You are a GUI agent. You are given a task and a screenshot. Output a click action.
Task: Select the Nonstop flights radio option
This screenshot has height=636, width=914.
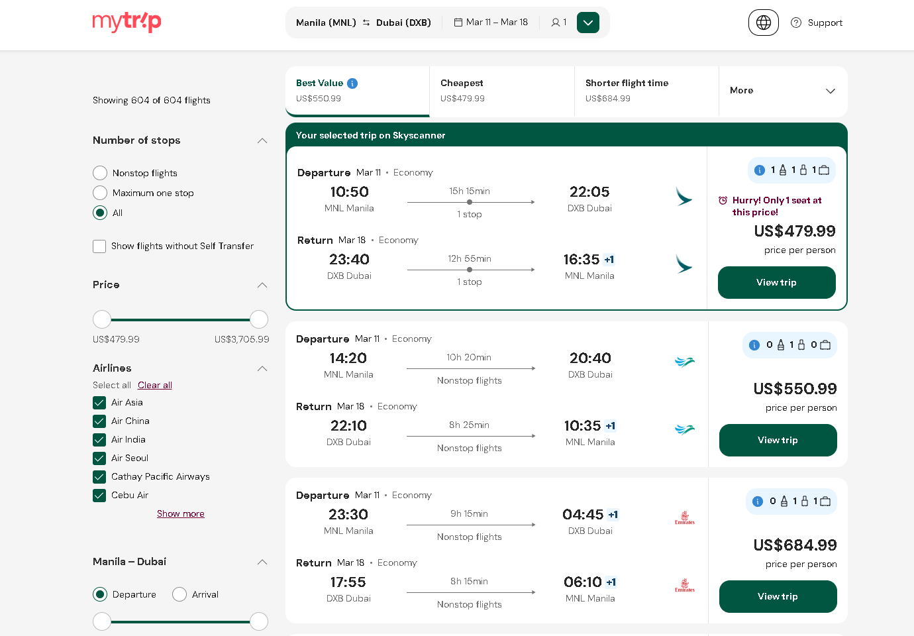pyautogui.click(x=100, y=173)
